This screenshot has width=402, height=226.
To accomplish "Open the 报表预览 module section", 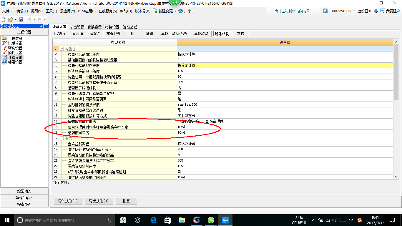I will coord(24,204).
